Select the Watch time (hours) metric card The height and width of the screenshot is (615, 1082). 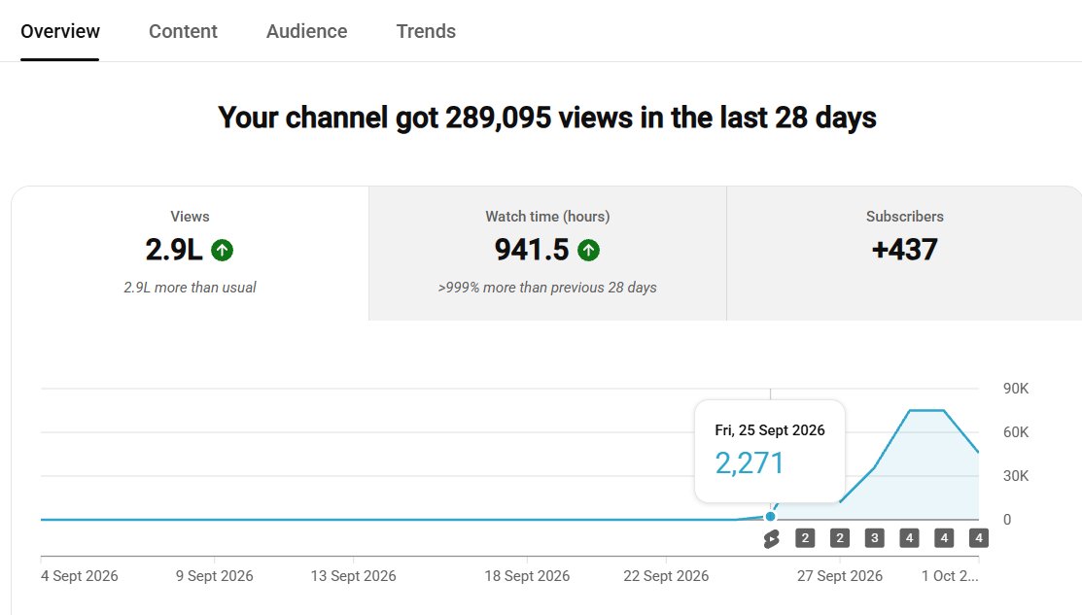coord(547,253)
